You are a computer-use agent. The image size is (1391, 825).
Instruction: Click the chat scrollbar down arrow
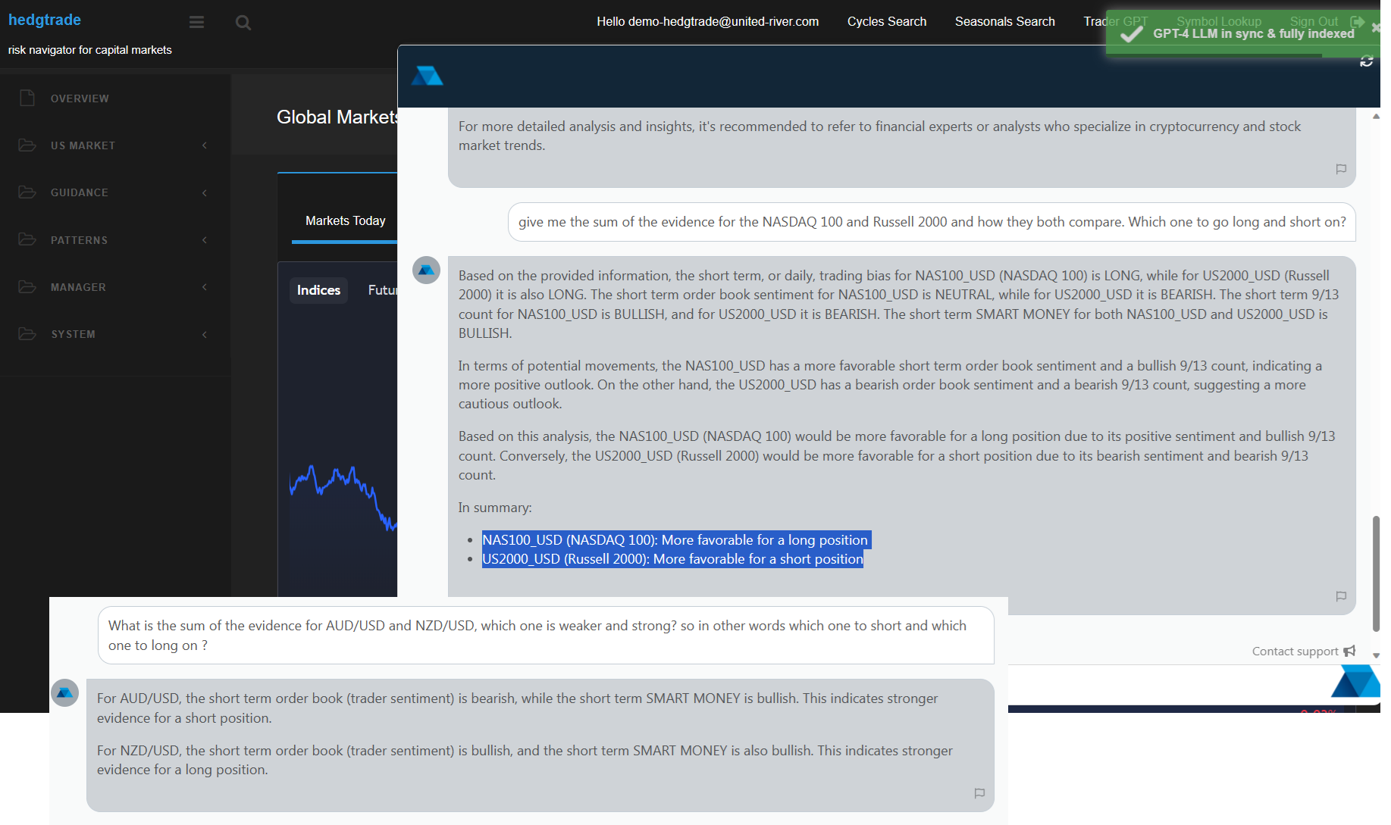[x=1376, y=656]
